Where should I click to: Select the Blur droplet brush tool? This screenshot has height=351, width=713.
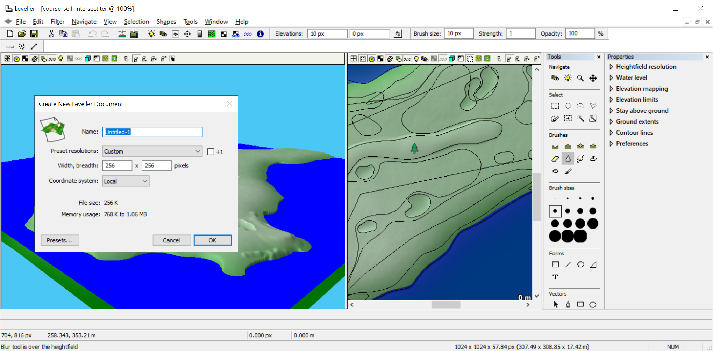click(x=568, y=159)
